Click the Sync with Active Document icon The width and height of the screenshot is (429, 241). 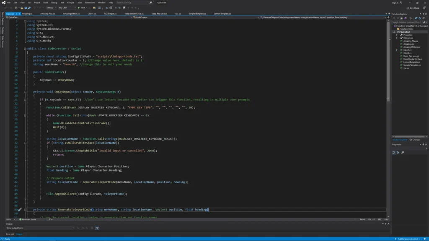416,18
